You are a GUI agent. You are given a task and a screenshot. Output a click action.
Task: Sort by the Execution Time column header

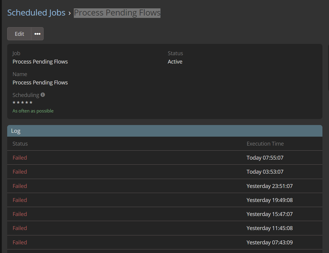[265, 144]
